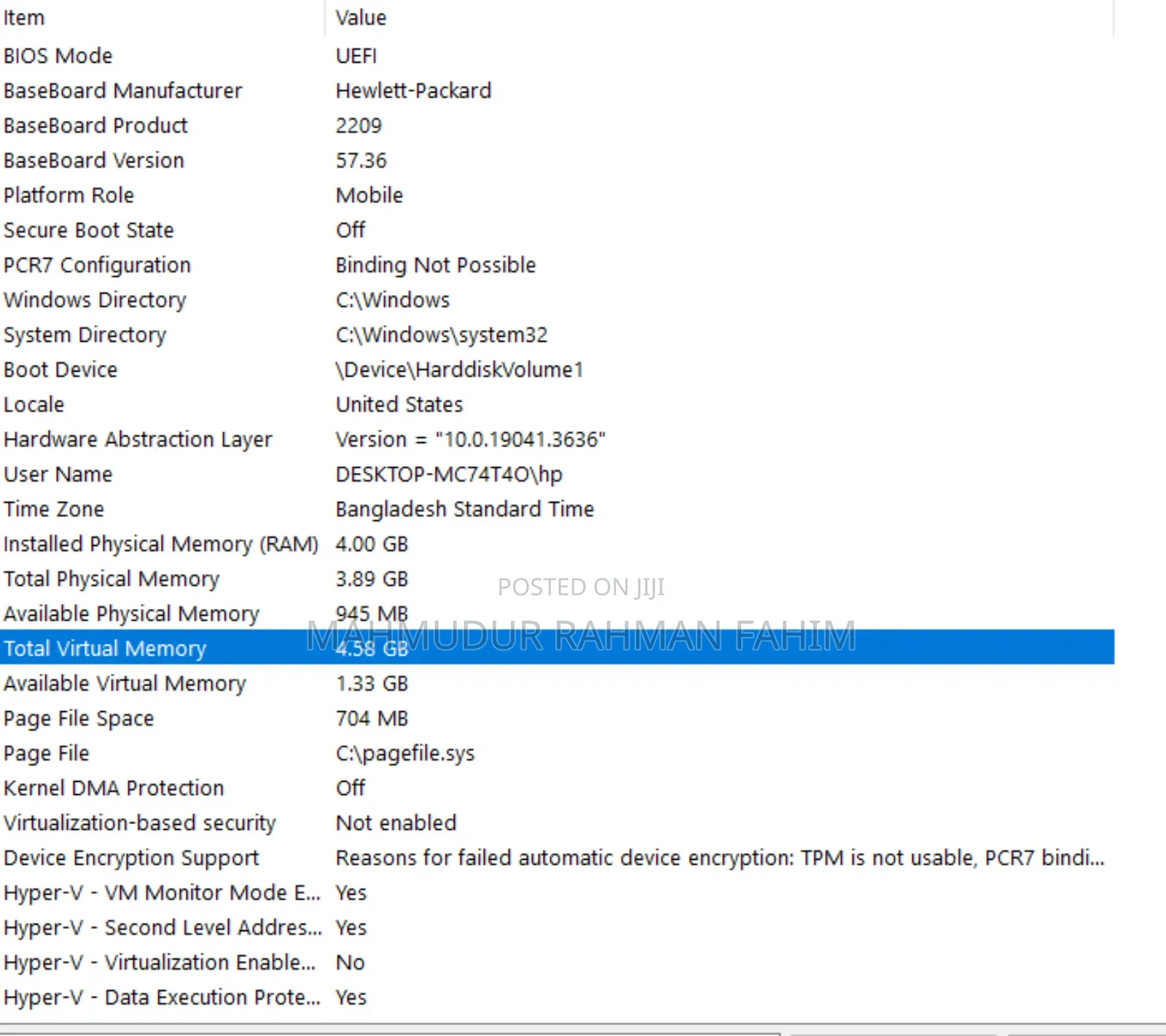
Task: Click the Item column header
Action: pos(24,17)
